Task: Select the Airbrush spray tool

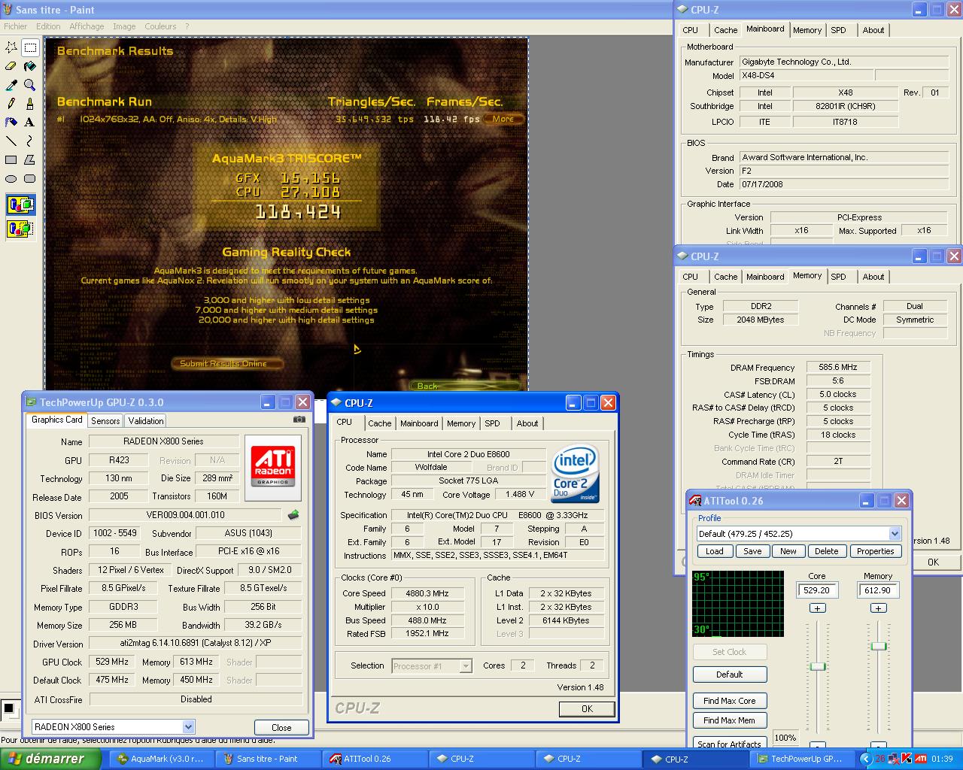Action: click(x=11, y=123)
